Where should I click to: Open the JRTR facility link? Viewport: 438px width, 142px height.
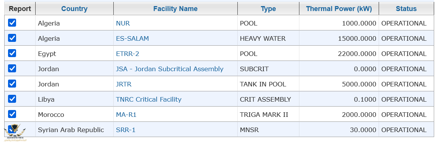(x=123, y=84)
